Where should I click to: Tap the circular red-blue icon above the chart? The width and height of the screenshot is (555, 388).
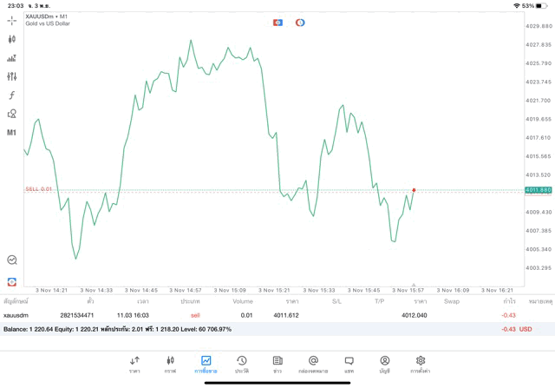[300, 23]
